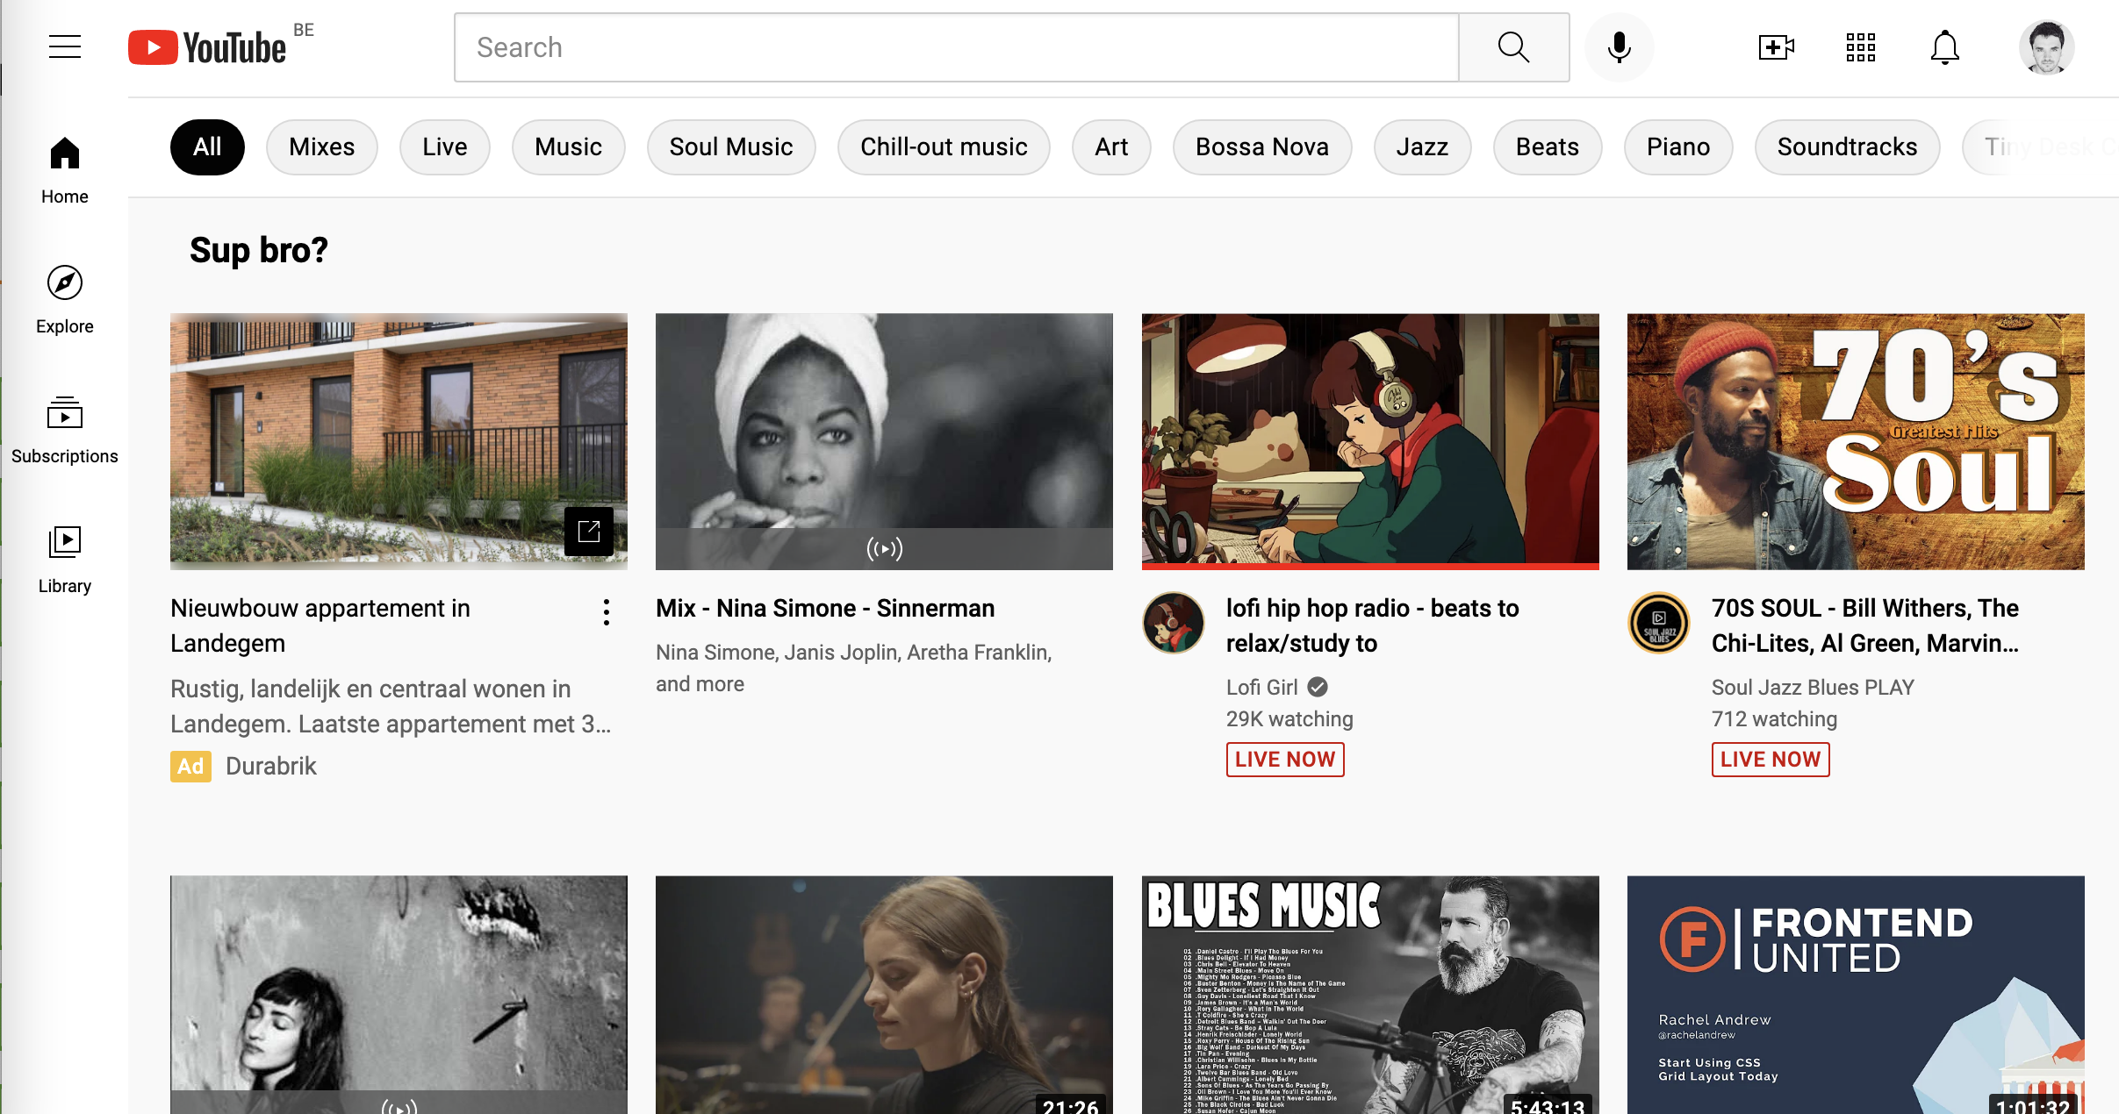Select the Chill-out music chip
The height and width of the screenshot is (1114, 2119).
pos(943,147)
